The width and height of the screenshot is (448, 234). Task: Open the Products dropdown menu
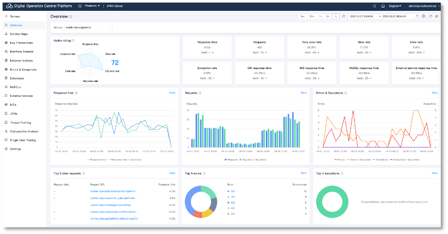pyautogui.click(x=91, y=6)
